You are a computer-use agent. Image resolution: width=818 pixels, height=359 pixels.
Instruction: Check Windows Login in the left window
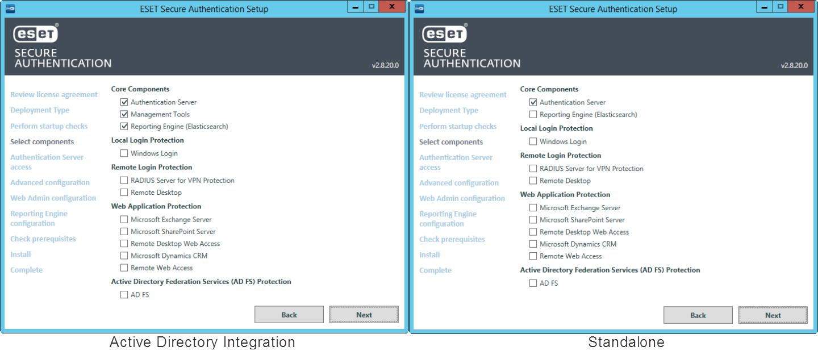click(124, 153)
